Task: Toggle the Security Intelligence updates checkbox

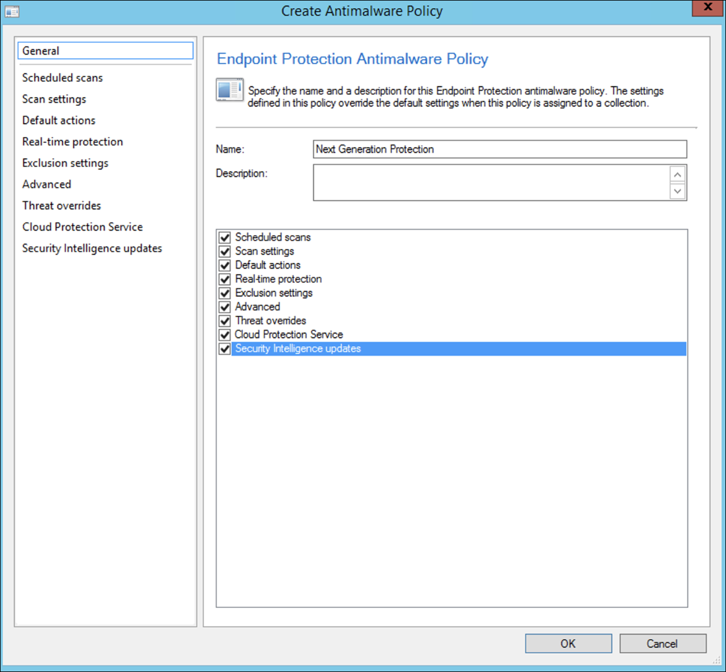Action: pyautogui.click(x=225, y=349)
